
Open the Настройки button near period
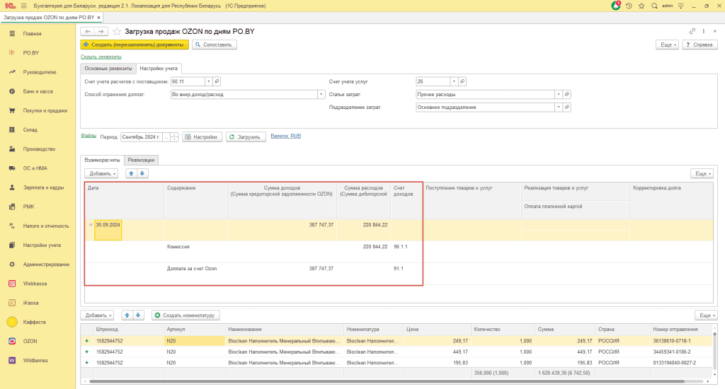202,137
